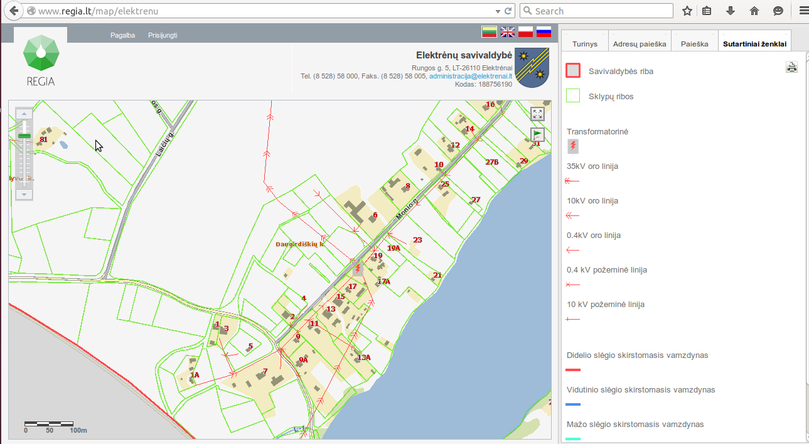809x444 pixels.
Task: Bookmark this page with star icon
Action: click(x=687, y=11)
